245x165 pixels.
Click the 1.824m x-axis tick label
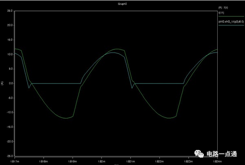coord(217,162)
